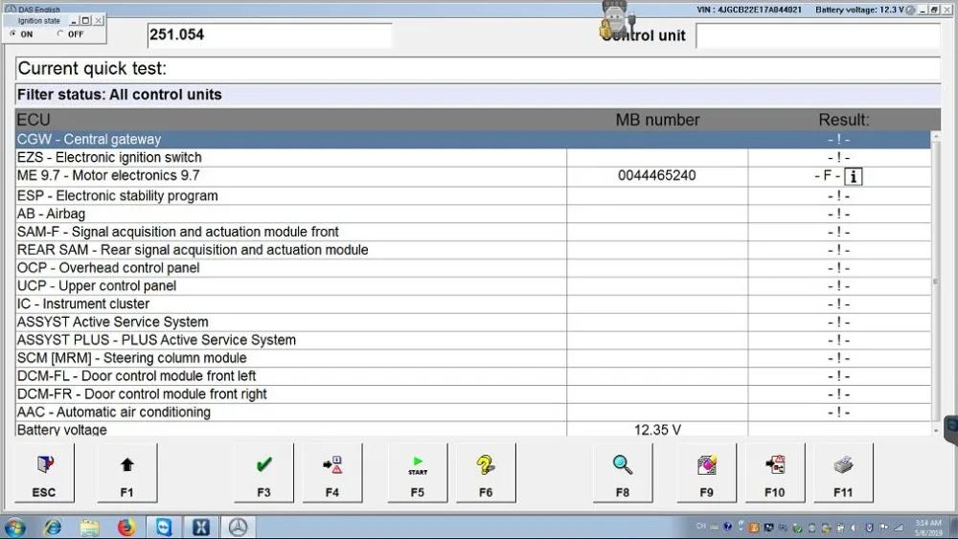Viewport: 958px width, 539px height.
Task: Select AB - Airbag row
Action: [473, 214]
